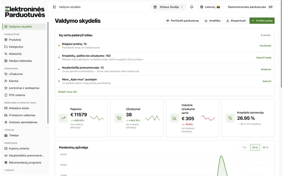Image resolution: width=282 pixels, height=176 pixels.
Task: Open the DP user avatar menu
Action: (x=270, y=7)
